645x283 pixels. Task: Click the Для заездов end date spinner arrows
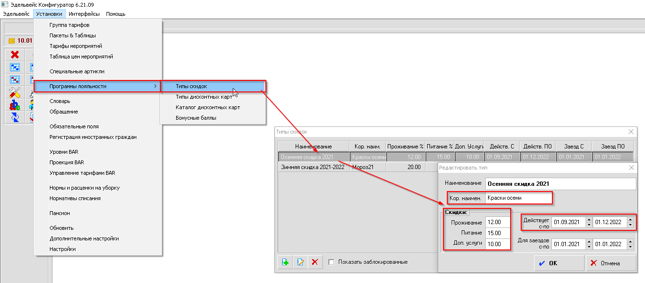coord(630,244)
